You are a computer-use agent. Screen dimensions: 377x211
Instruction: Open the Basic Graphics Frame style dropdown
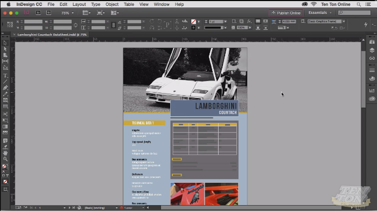[x=344, y=21]
